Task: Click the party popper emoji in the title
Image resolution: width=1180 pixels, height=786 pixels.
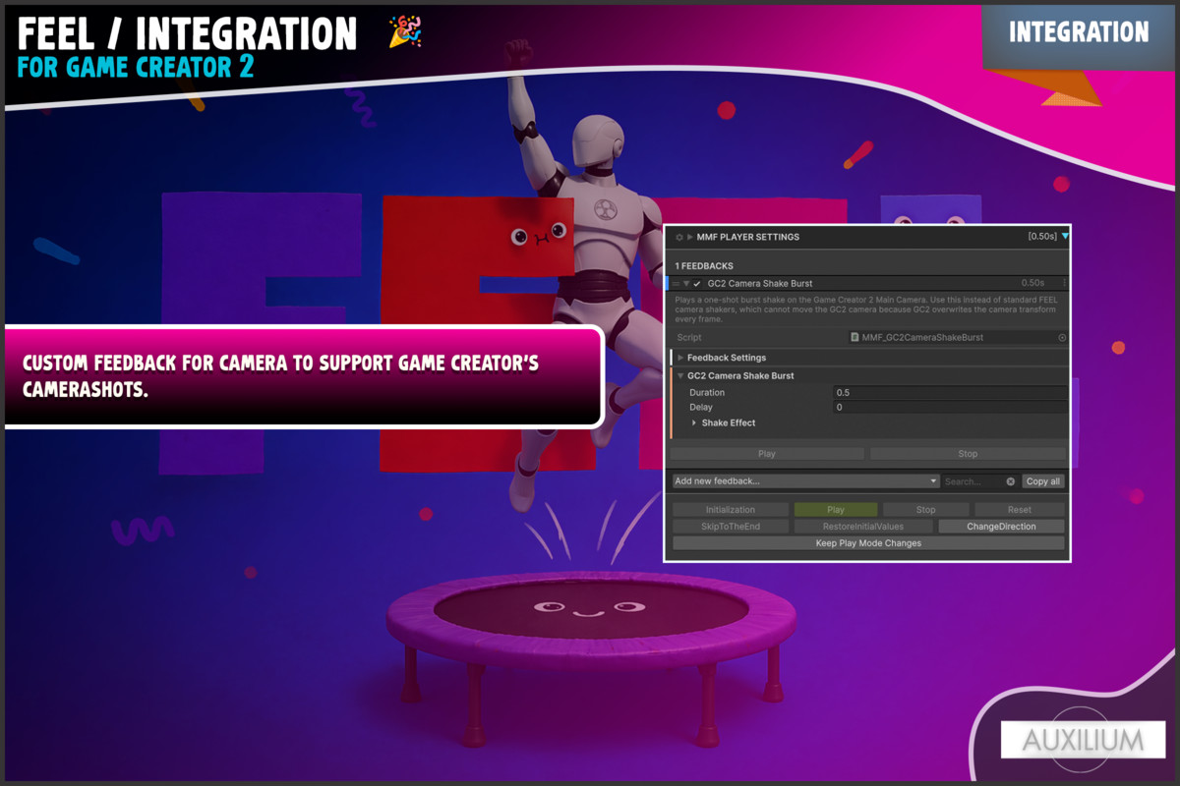Action: pyautogui.click(x=405, y=31)
